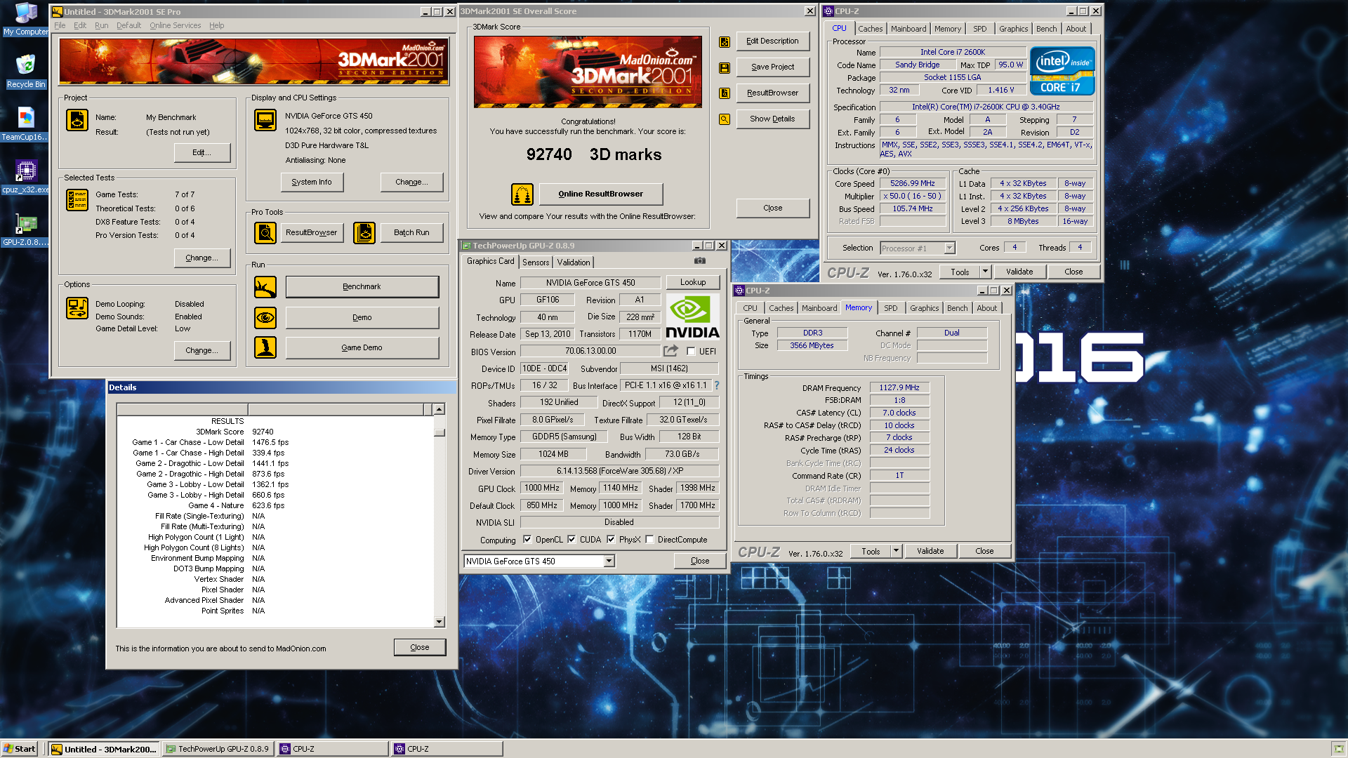The width and height of the screenshot is (1348, 758).
Task: Click the magnifier icon beside Show Details
Action: (x=725, y=119)
